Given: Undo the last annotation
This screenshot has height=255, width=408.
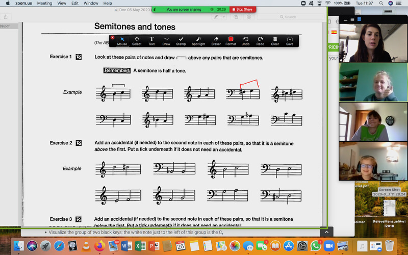Looking at the screenshot, I should 245,40.
